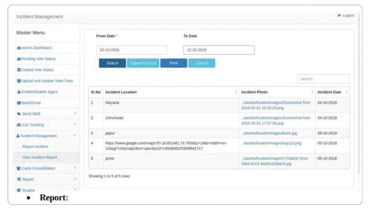Focus the table Search box
This screenshot has height=209, width=371.
(x=323, y=79)
